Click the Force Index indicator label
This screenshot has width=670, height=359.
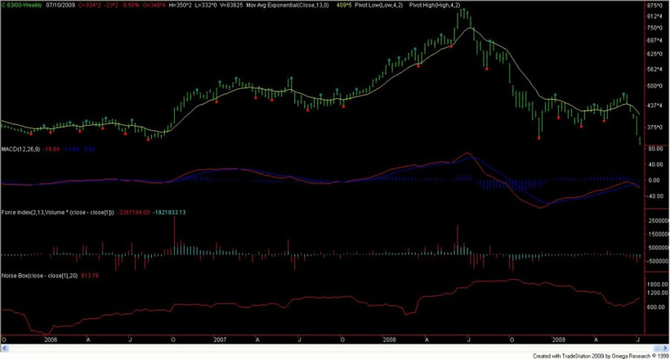click(x=41, y=213)
